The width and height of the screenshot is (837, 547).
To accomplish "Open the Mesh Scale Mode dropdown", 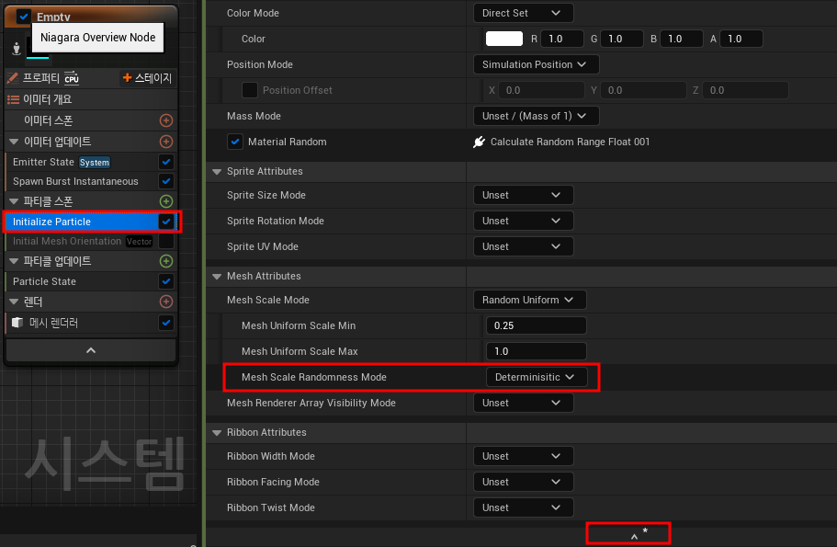I will (x=529, y=300).
